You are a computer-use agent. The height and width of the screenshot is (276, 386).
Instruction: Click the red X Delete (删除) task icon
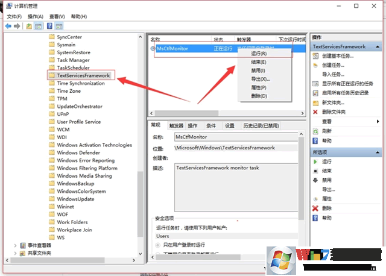coord(315,209)
